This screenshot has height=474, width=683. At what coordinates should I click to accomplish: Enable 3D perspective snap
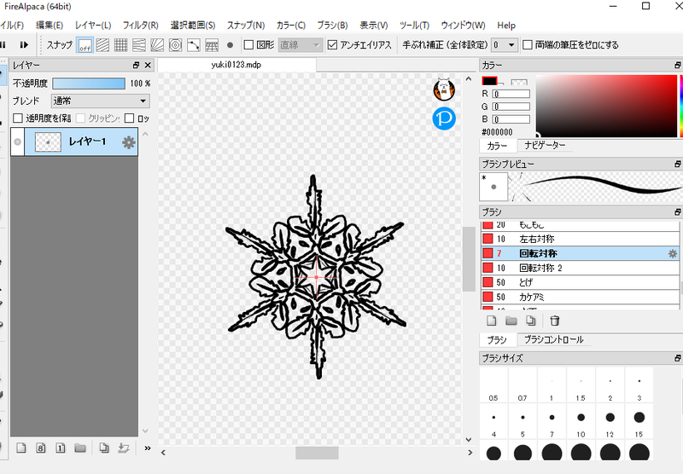(212, 45)
